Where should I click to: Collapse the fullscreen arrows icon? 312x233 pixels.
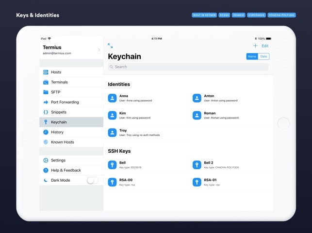[x=110, y=46]
